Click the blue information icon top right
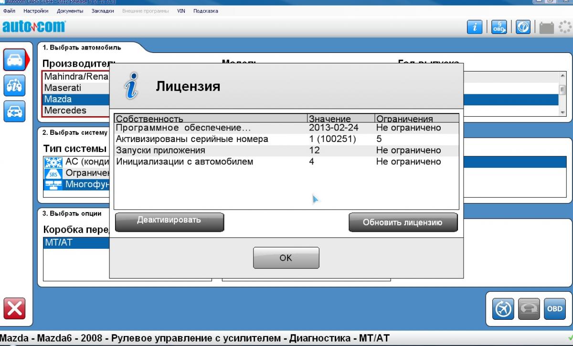 [x=474, y=28]
